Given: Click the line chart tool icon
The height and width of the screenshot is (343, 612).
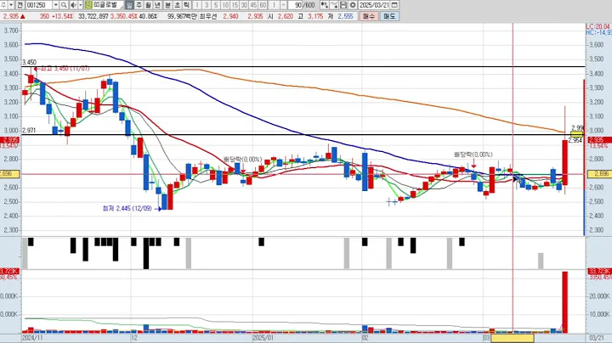Looking at the screenshot, I should pyautogui.click(x=334, y=5).
